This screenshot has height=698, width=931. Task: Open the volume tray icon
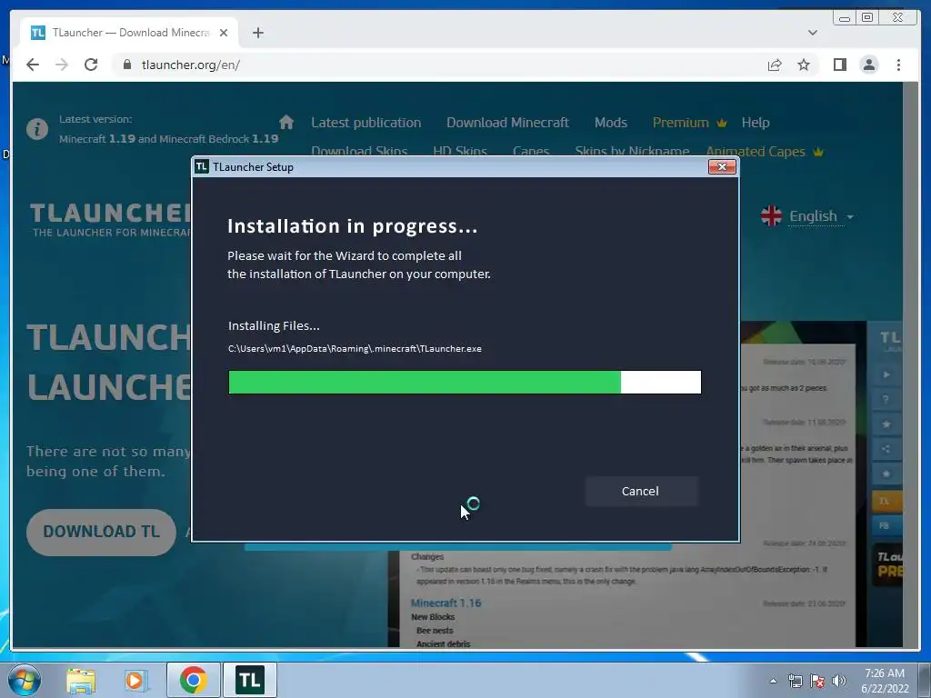[838, 681]
